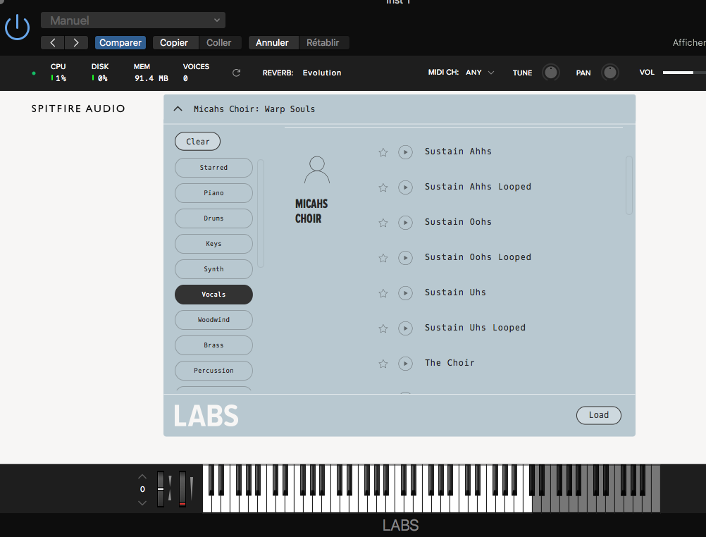
Task: Click the Spitfire Audio logo
Action: [x=78, y=109]
